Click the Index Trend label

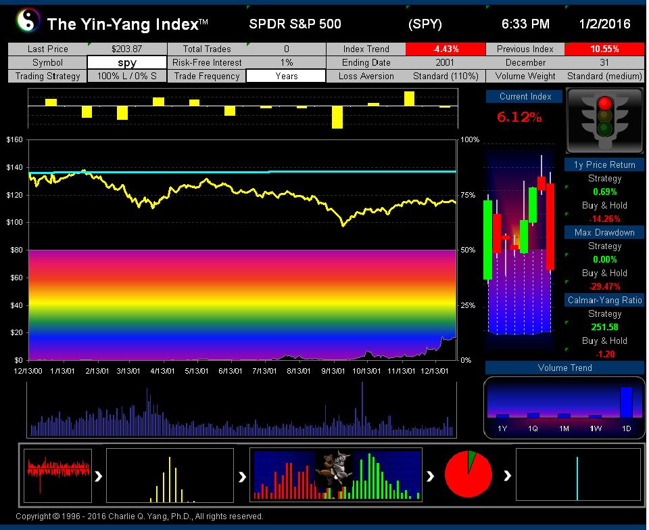pos(366,49)
